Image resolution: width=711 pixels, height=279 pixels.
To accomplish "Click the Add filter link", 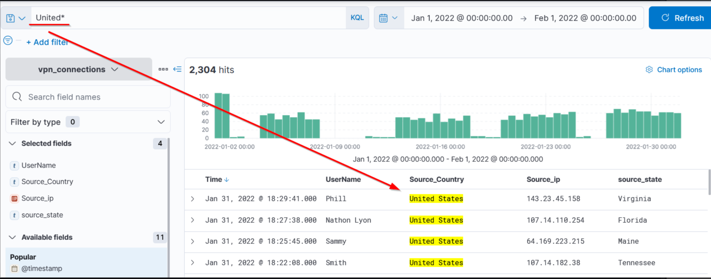I will 47,42.
